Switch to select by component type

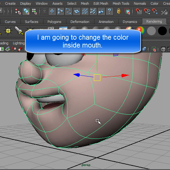coord(34,11)
